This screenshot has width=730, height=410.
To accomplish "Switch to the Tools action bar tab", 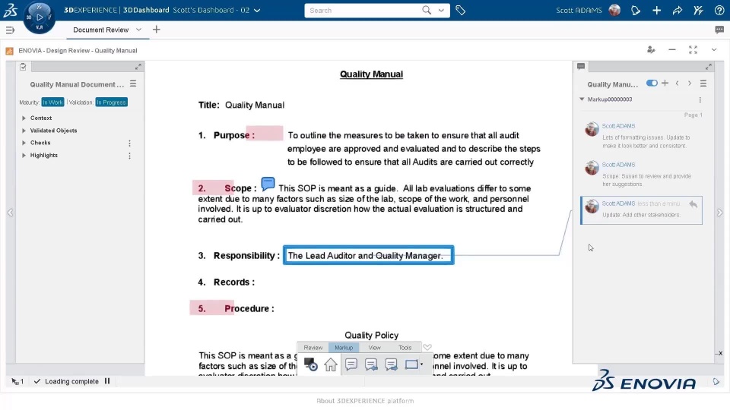I will tap(405, 347).
